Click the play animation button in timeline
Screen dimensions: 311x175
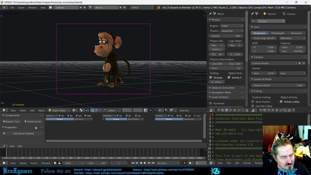pyautogui.click(x=145, y=163)
